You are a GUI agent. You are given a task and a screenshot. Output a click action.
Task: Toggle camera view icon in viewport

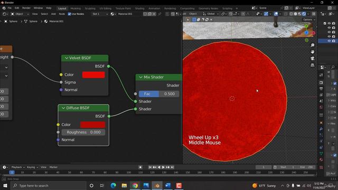point(312,59)
